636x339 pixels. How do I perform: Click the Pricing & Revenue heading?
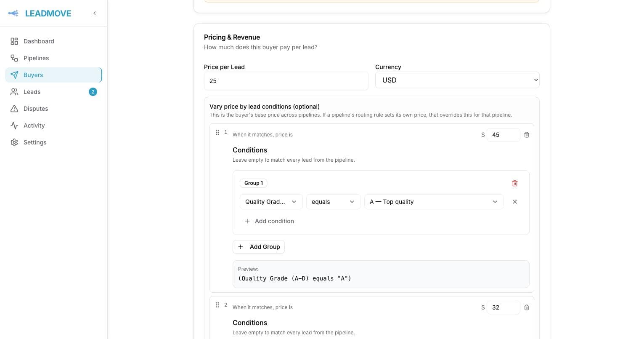click(x=232, y=37)
